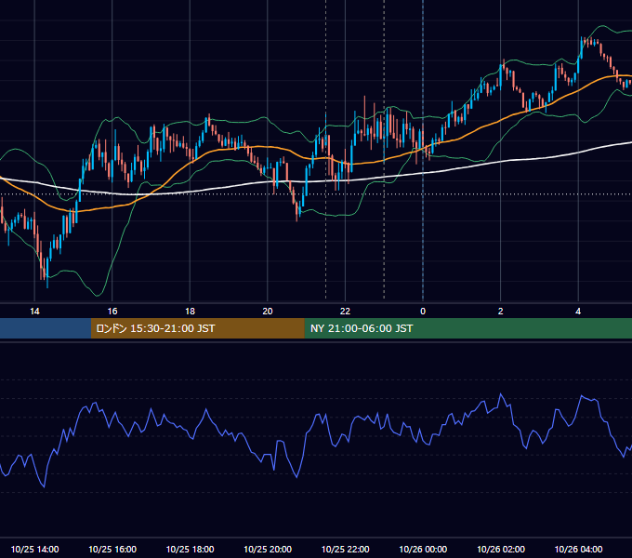The image size is (632, 558).
Task: Select the 10/26 02:00 date label
Action: (501, 549)
